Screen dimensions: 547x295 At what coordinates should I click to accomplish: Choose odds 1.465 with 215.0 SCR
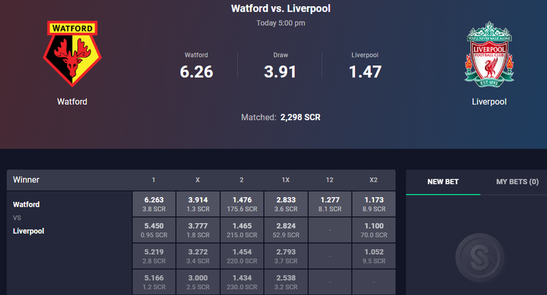242,230
